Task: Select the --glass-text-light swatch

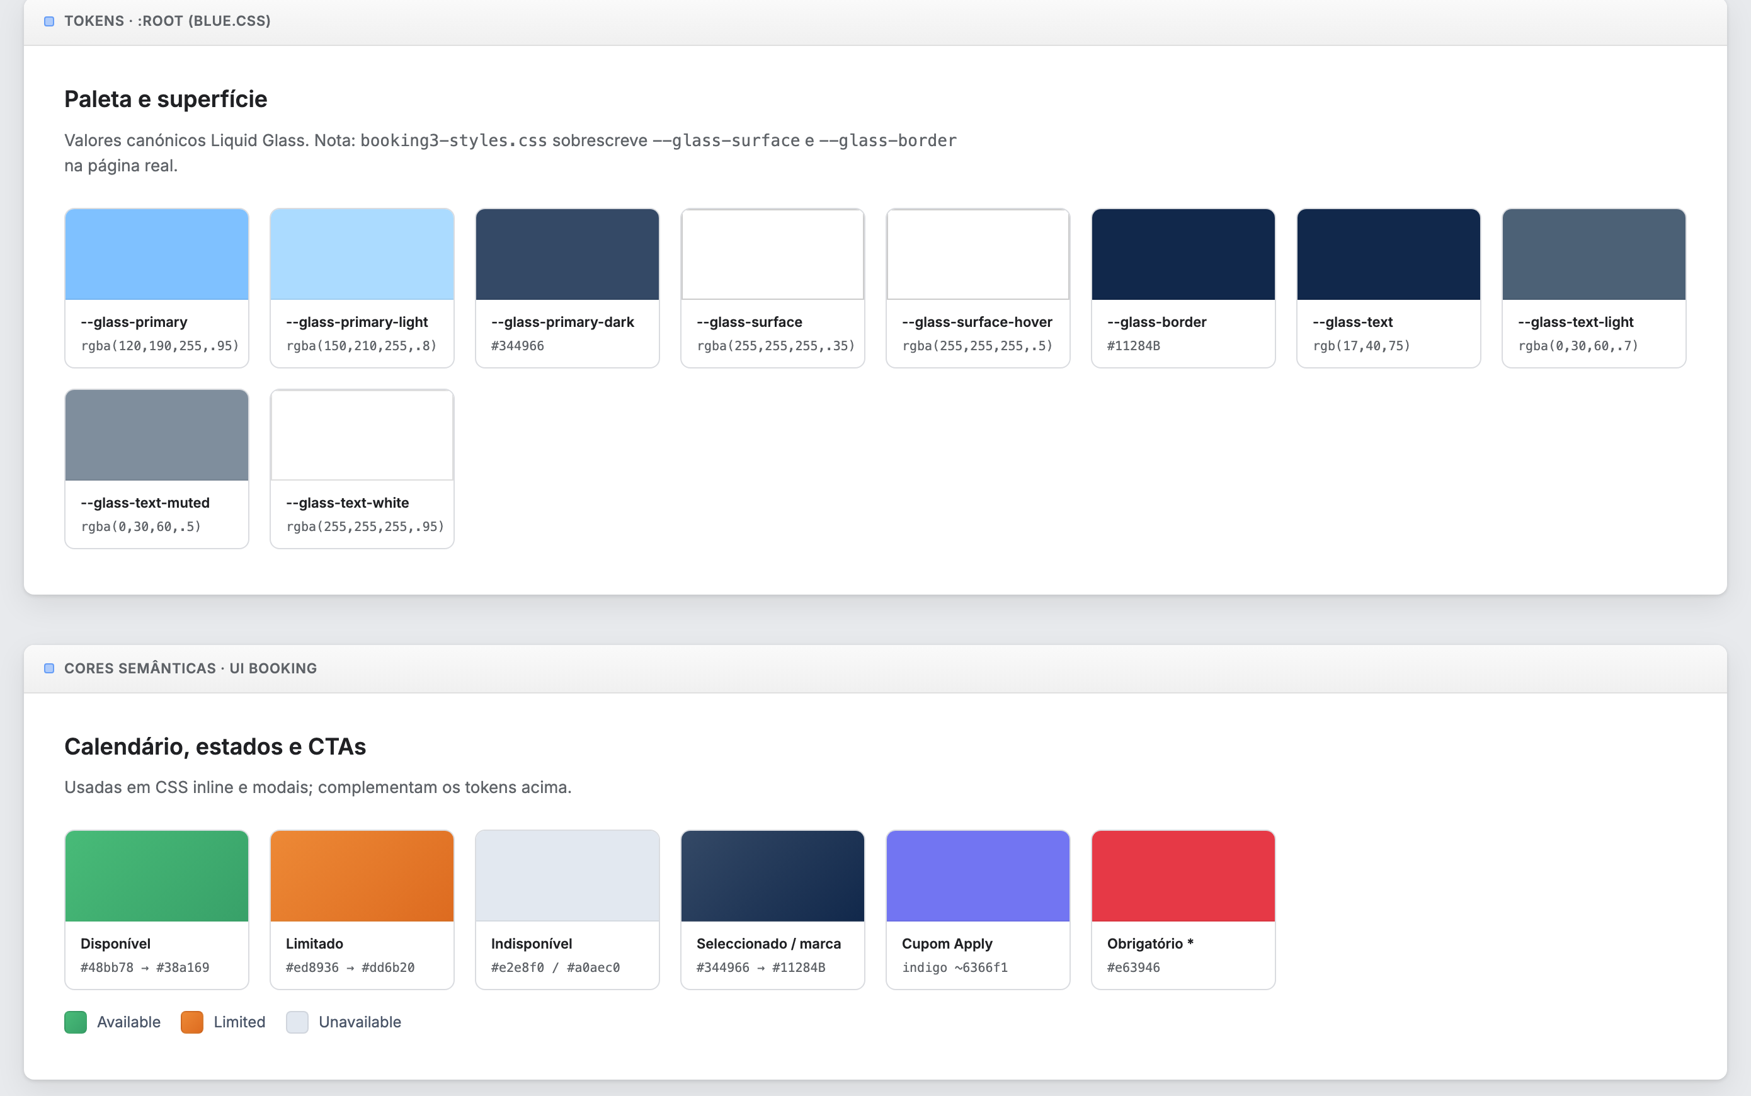Action: pyautogui.click(x=1594, y=254)
